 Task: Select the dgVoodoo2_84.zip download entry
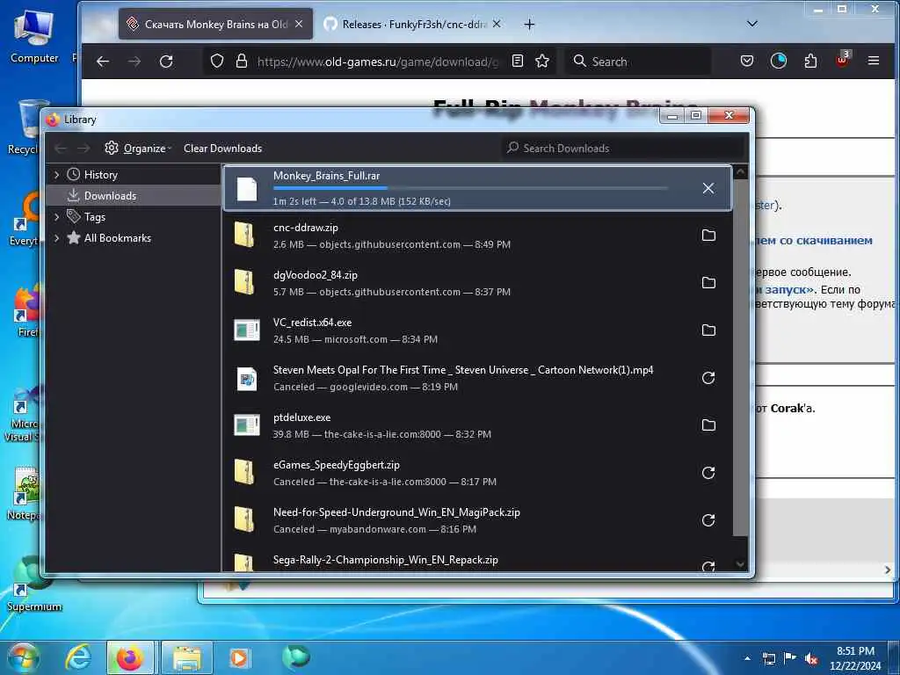point(477,283)
